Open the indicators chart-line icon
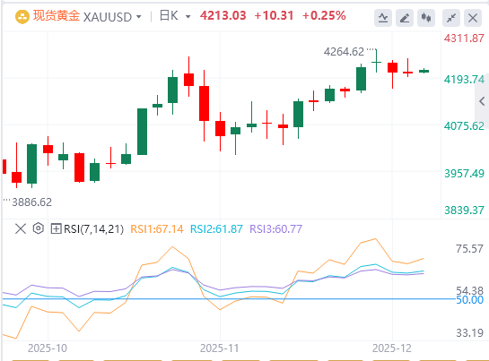 click(383, 18)
